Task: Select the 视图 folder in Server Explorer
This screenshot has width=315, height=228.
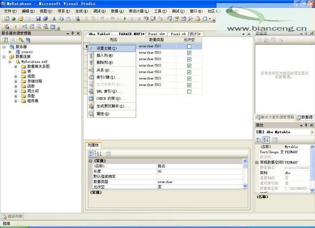Action: (x=31, y=76)
